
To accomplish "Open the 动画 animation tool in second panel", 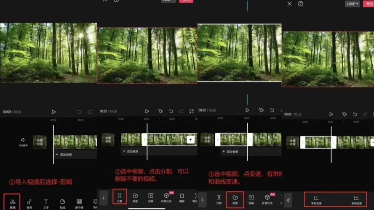I will pos(151,197).
